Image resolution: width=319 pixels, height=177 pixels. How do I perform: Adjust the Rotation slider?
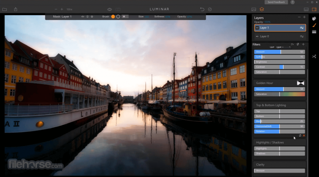(x=280, y=131)
